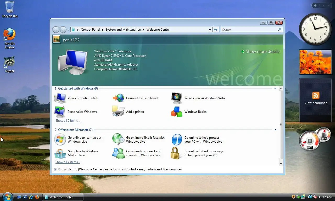The height and width of the screenshot is (201, 335).
Task: Click the analog clock gadget
Action: coord(315,29)
